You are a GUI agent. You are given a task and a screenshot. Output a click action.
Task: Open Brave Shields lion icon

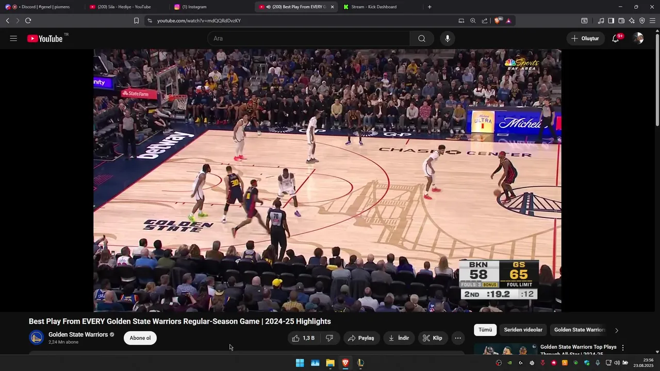pos(498,21)
